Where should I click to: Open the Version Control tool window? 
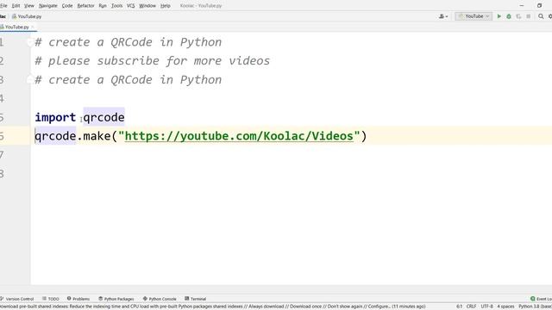[17, 299]
